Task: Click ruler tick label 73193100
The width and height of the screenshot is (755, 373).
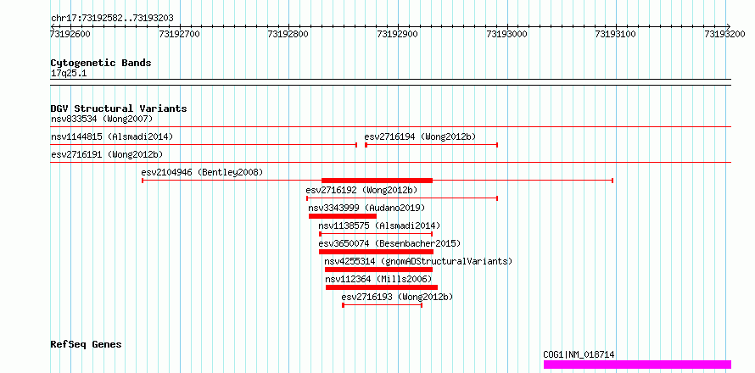Action: click(616, 34)
